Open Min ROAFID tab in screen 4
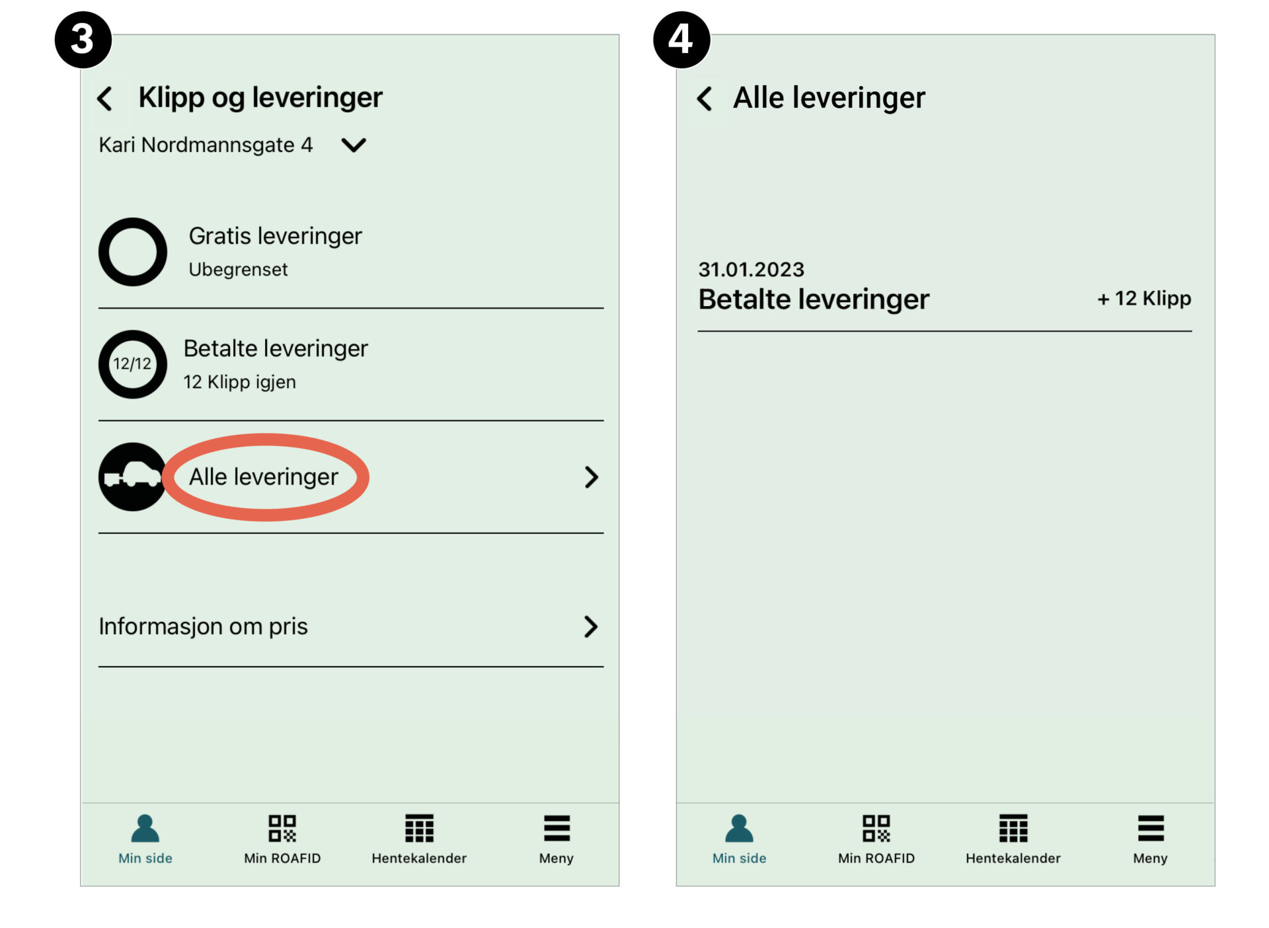 (x=876, y=839)
